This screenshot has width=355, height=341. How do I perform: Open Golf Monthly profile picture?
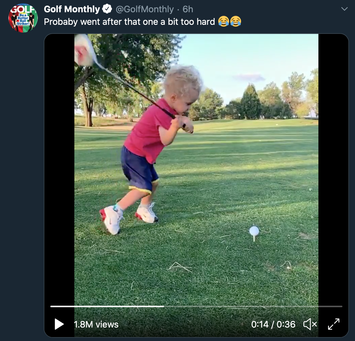(x=23, y=18)
